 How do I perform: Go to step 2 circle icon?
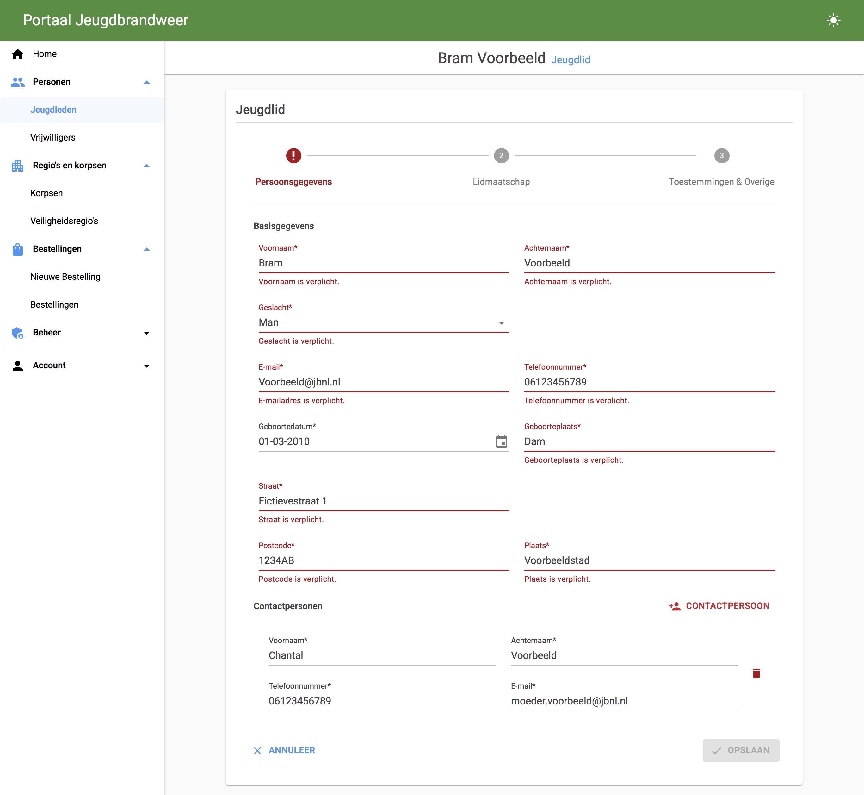[x=501, y=155]
